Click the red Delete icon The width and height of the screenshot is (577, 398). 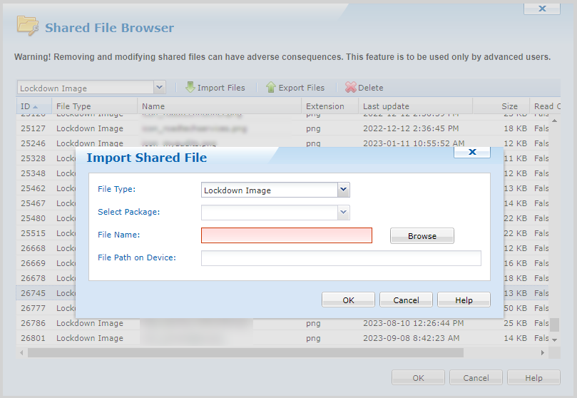tap(350, 87)
